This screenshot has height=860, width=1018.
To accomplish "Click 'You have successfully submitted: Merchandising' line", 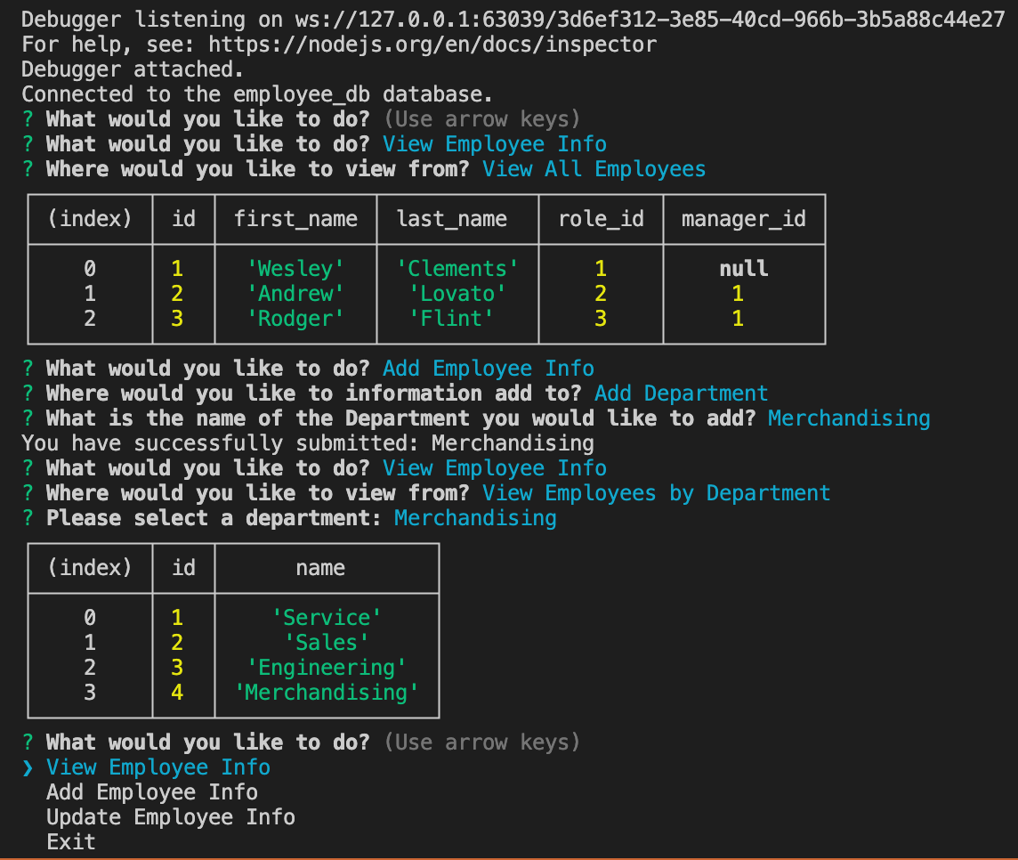I will [308, 443].
